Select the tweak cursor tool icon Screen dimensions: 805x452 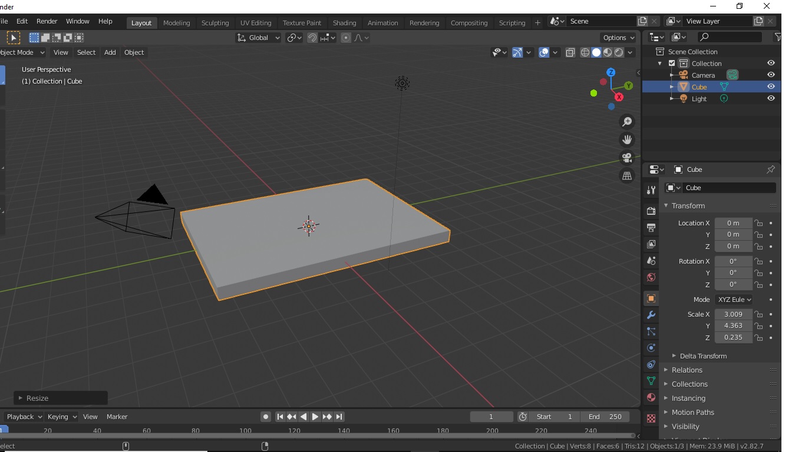pos(14,38)
